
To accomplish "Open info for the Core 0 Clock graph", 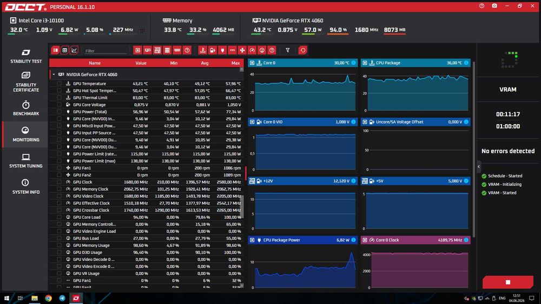I will click(466, 240).
